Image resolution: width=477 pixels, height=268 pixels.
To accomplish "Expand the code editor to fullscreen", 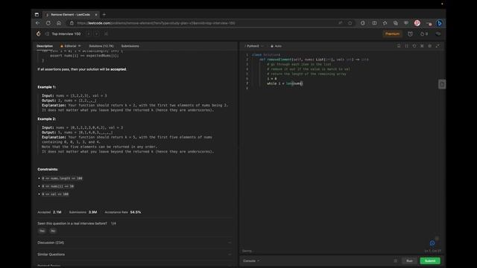I will 437,46.
